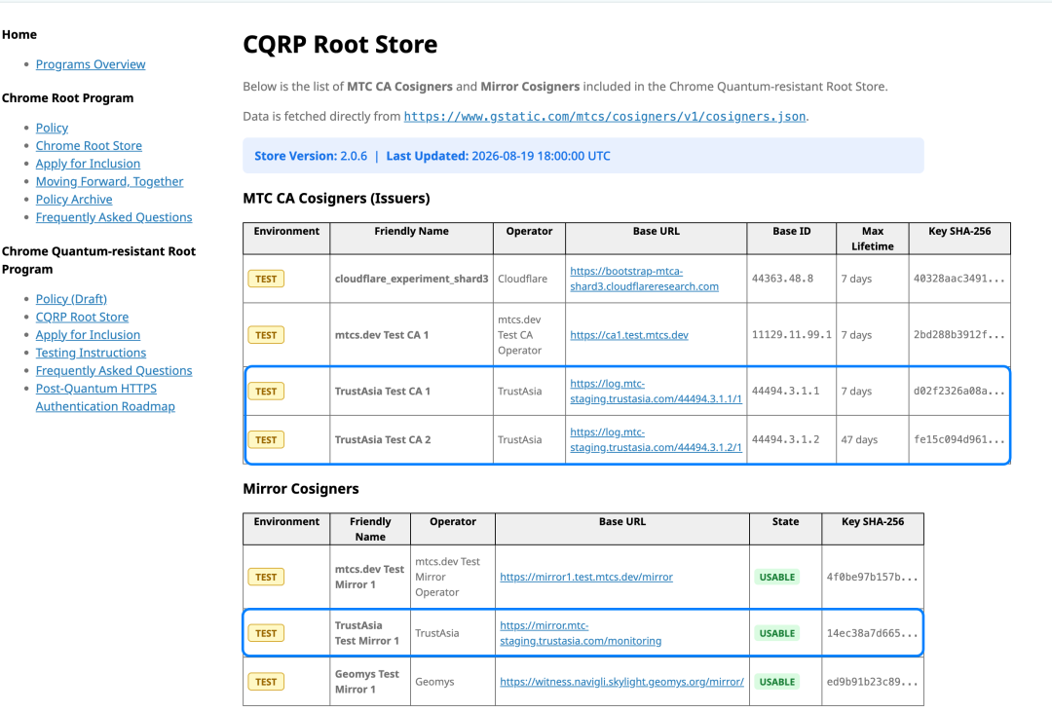Open the Post-Quantum HTTPS Authentication Roadmap link

pos(105,397)
